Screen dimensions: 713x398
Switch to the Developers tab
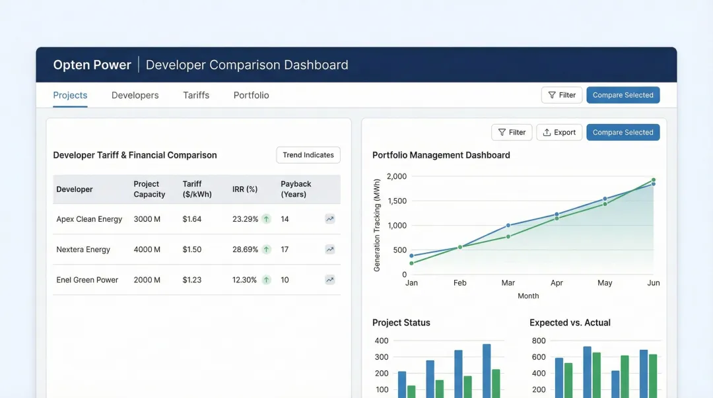pyautogui.click(x=135, y=95)
